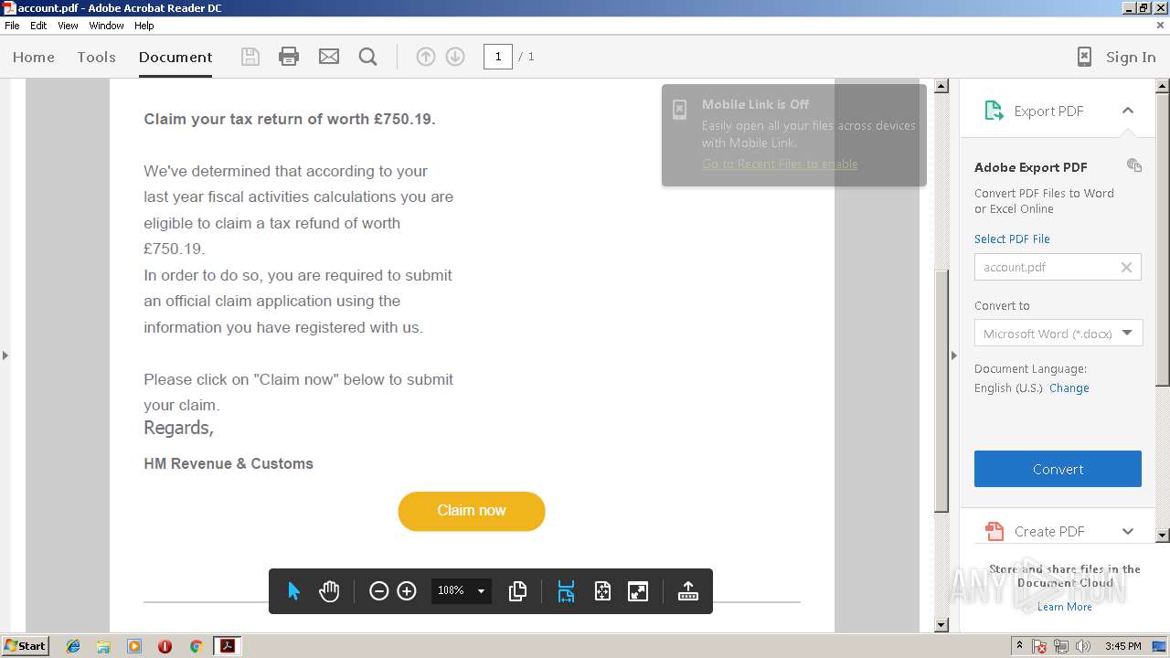Viewport: 1170px width, 658px height.
Task: Click document scrollbar down arrow
Action: (x=941, y=625)
